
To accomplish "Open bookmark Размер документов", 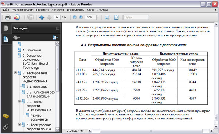I will [x=39, y=117].
